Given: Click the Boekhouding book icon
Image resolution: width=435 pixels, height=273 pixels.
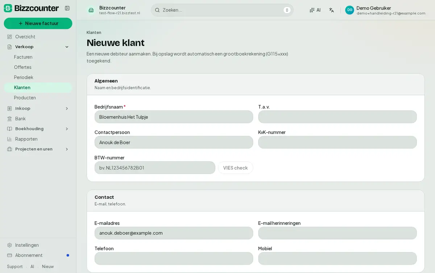Looking at the screenshot, I should pos(10,128).
